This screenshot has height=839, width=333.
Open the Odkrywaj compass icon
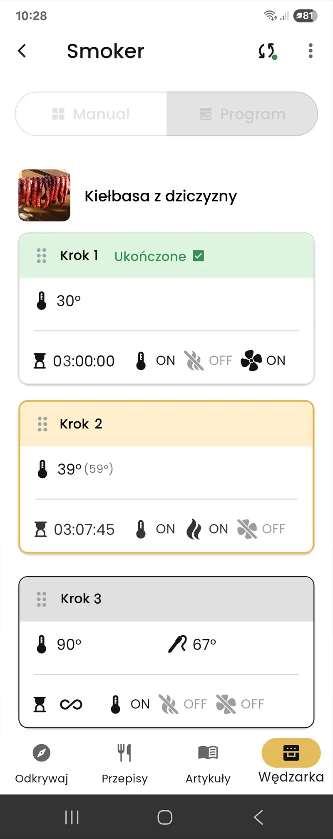pos(40,753)
